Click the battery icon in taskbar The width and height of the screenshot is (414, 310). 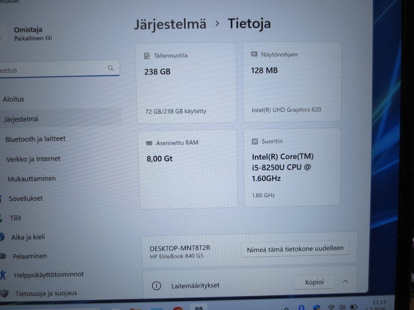pyautogui.click(x=353, y=307)
